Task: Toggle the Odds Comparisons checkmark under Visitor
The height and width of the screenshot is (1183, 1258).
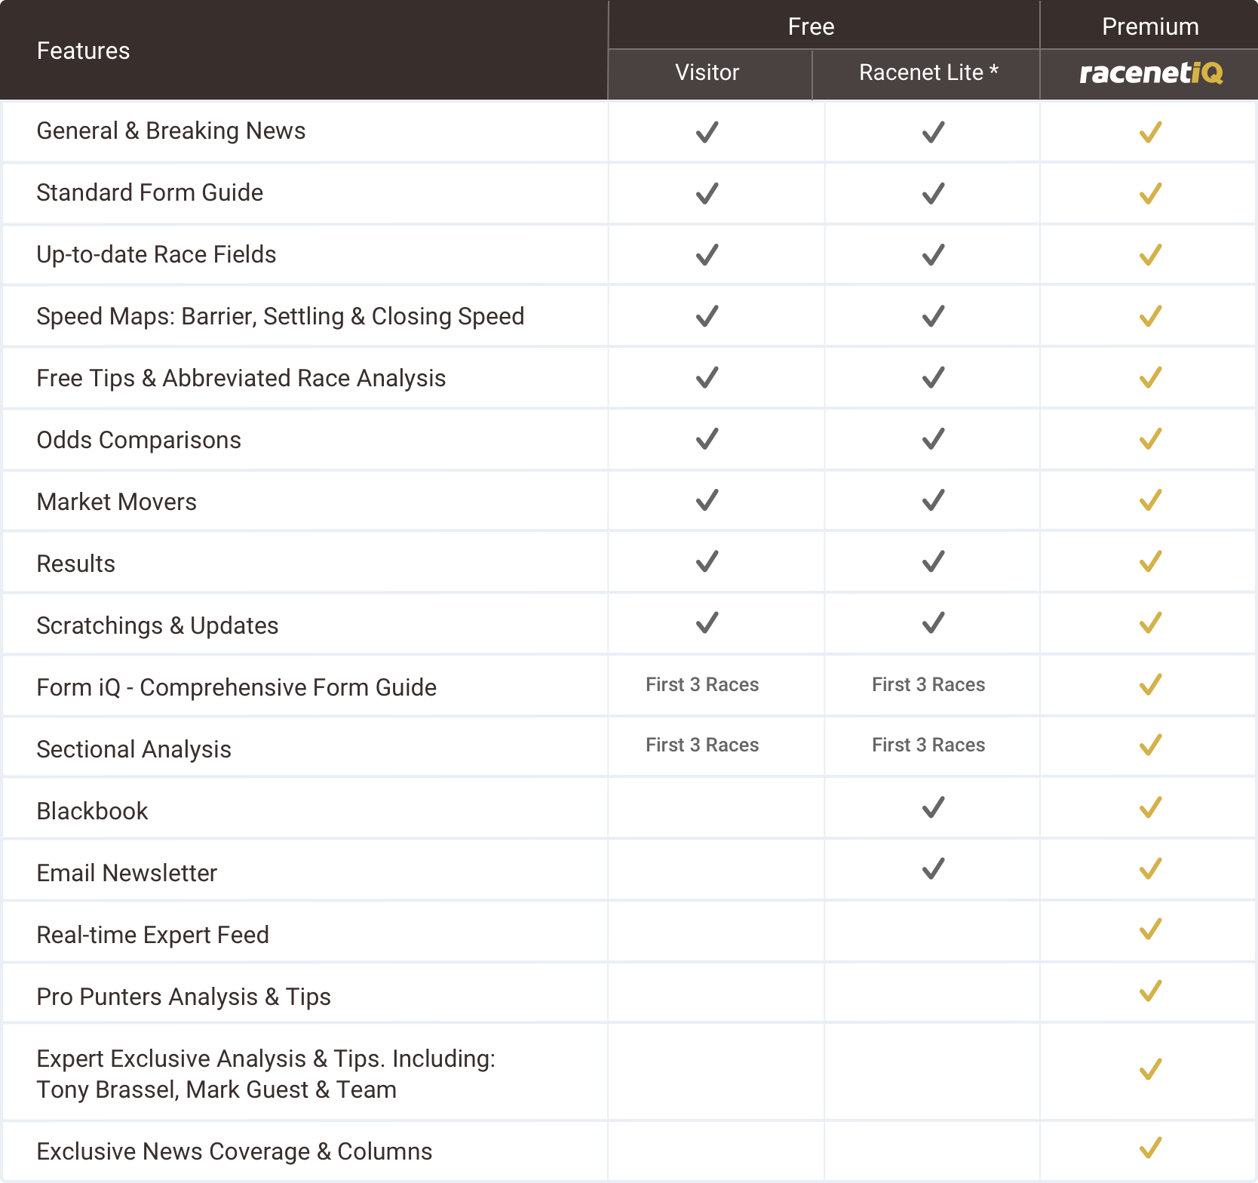Action: 707,438
